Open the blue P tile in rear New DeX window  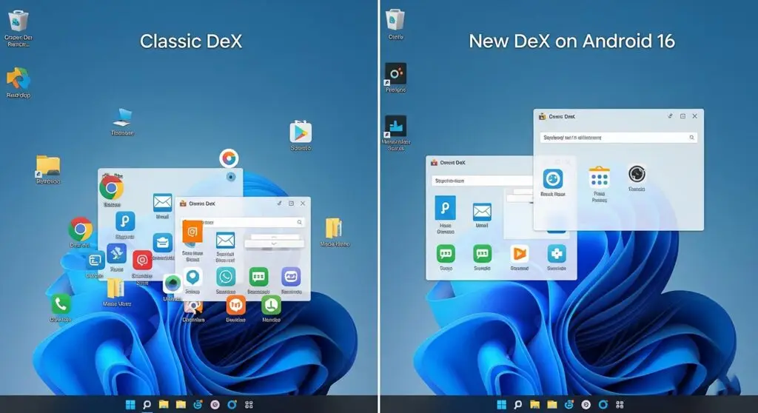point(445,209)
